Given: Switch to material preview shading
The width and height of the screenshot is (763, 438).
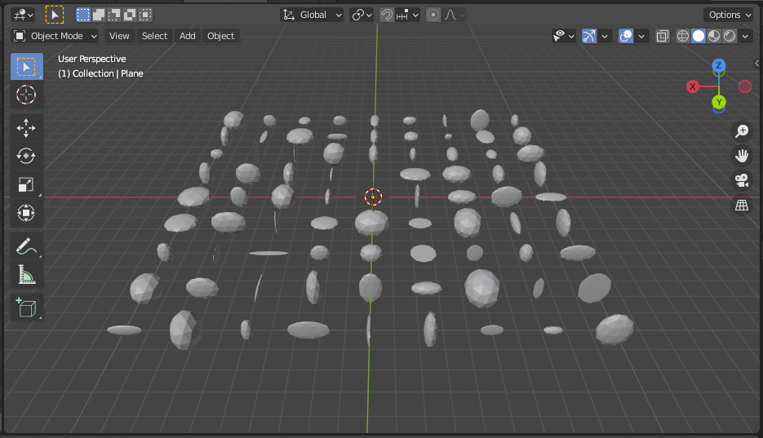Looking at the screenshot, I should (x=714, y=36).
